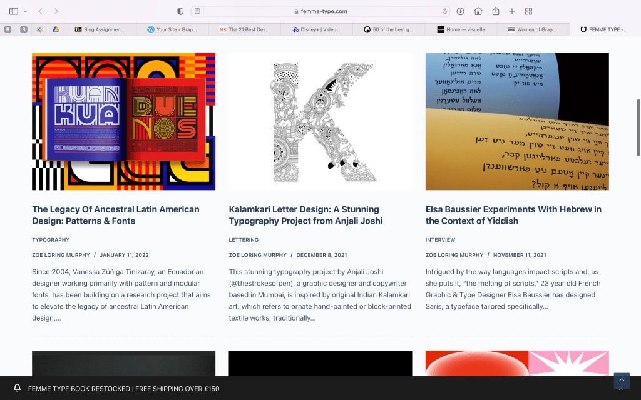Show the Safari downloads list
The width and height of the screenshot is (641, 400).
tap(461, 11)
